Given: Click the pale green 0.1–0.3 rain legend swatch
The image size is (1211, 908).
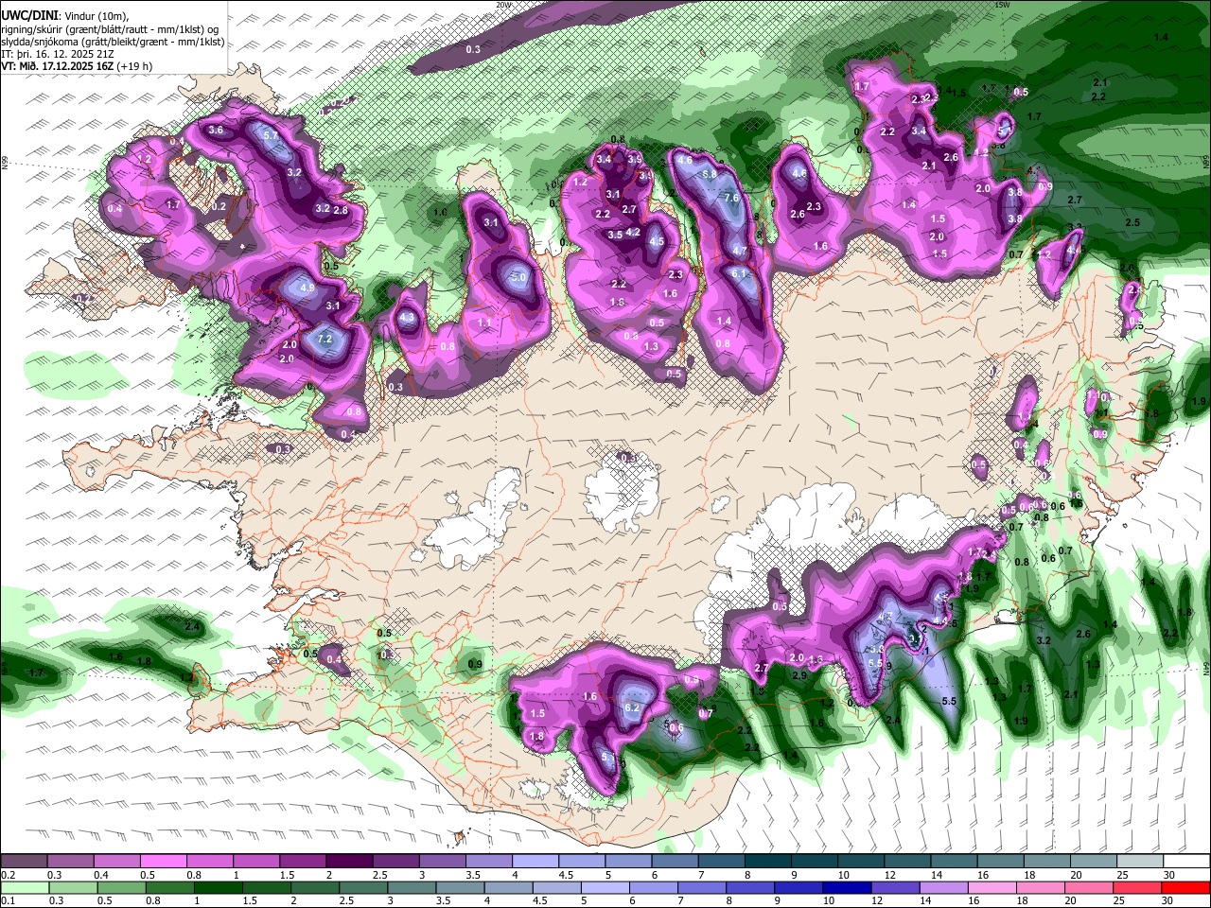Looking at the screenshot, I should (25, 888).
